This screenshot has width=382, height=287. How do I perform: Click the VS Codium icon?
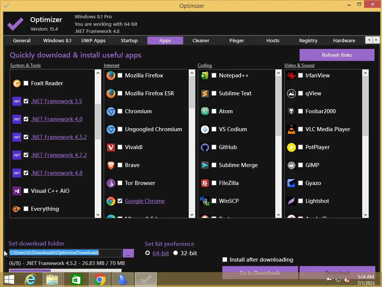click(205, 129)
